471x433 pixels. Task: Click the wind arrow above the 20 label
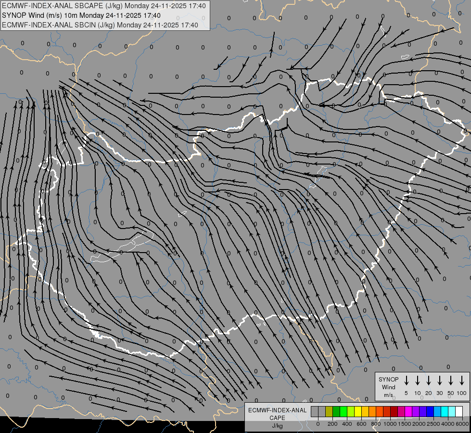428,380
